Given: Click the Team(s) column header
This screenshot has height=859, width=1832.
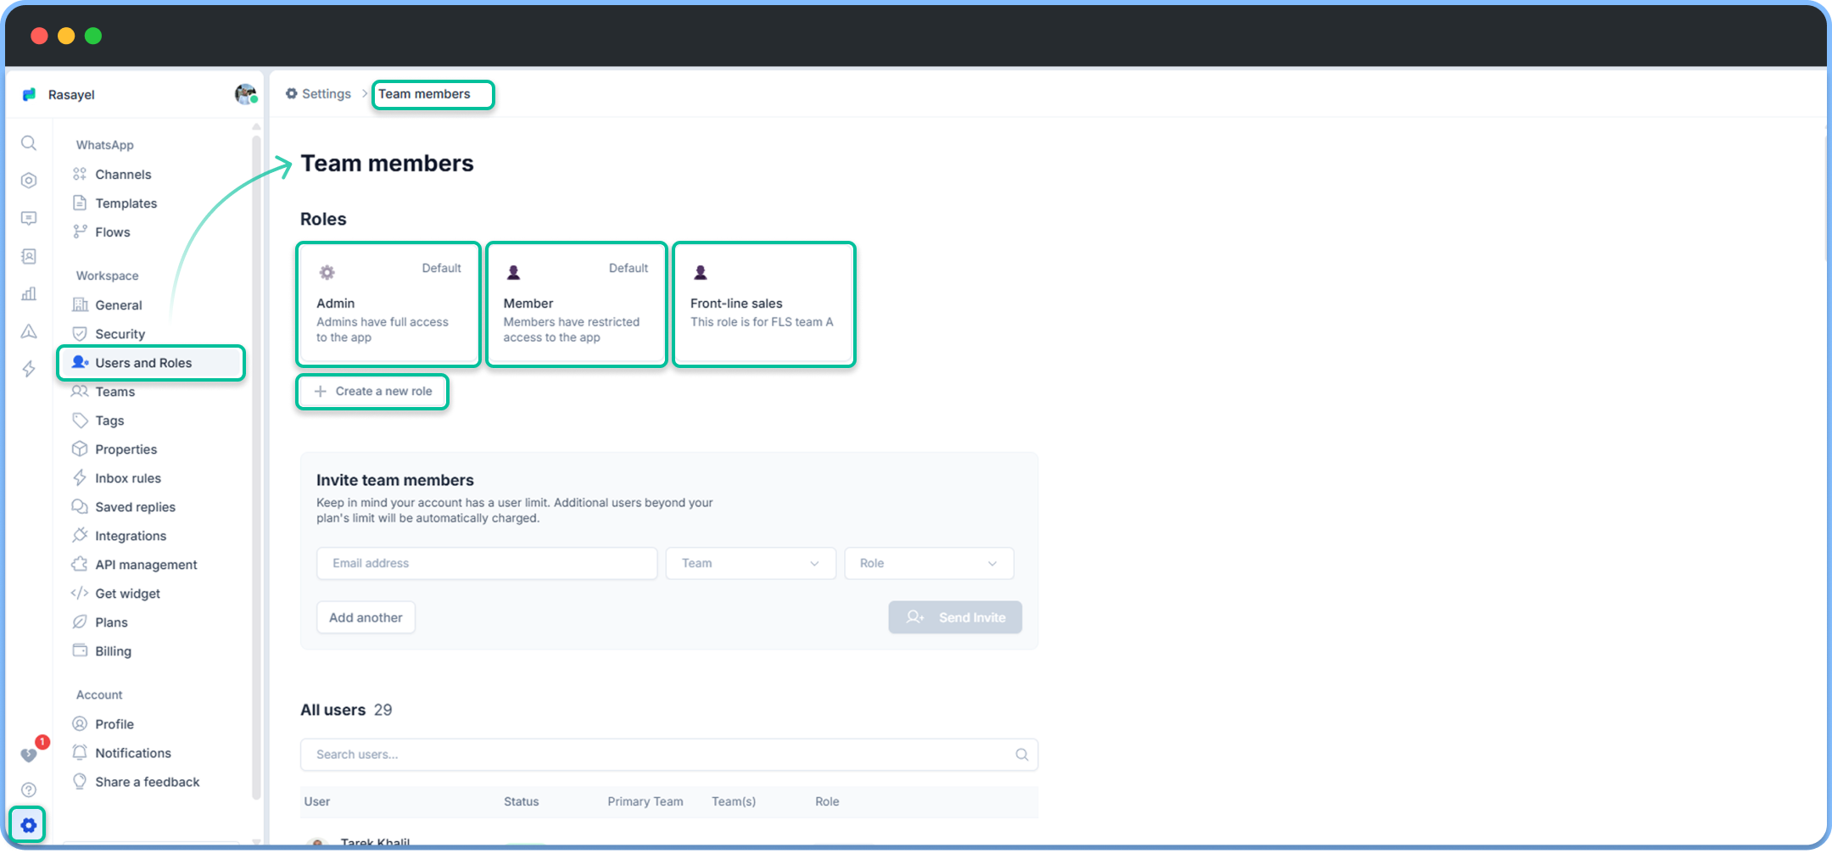Looking at the screenshot, I should pyautogui.click(x=734, y=801).
